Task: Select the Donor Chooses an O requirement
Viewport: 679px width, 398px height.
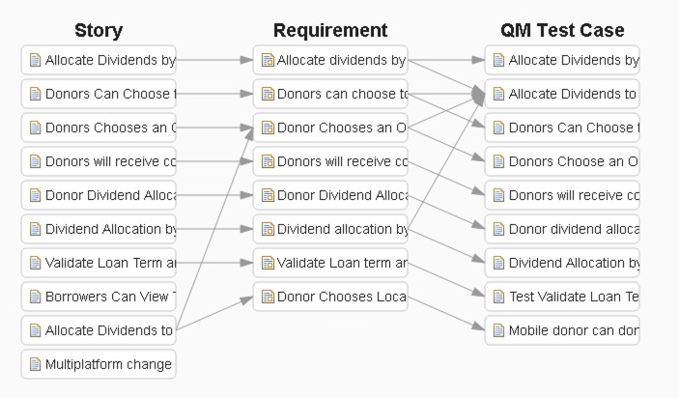Action: [x=340, y=128]
